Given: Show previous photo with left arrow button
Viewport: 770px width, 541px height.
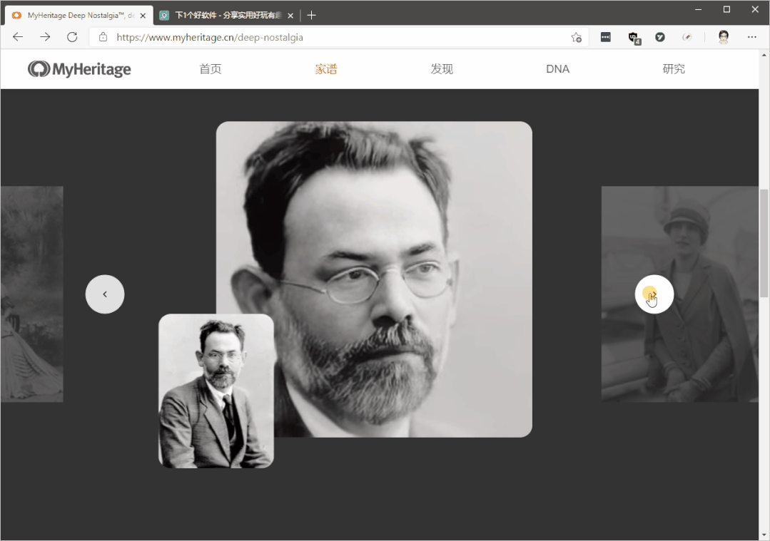Looking at the screenshot, I should (105, 294).
